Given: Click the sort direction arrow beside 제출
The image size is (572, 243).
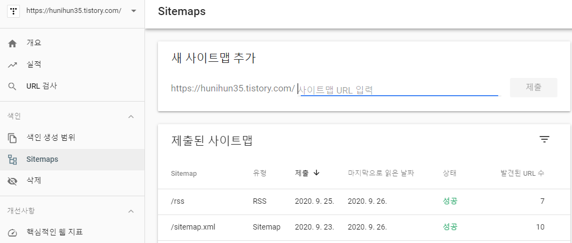Looking at the screenshot, I should [316, 173].
